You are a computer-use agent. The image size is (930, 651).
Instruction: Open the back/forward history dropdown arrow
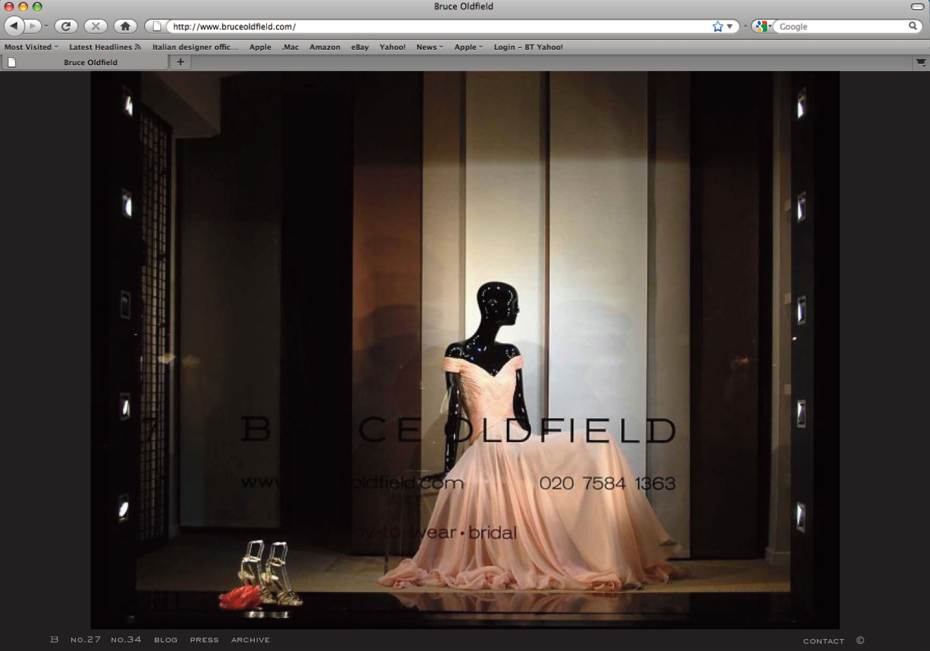(46, 26)
